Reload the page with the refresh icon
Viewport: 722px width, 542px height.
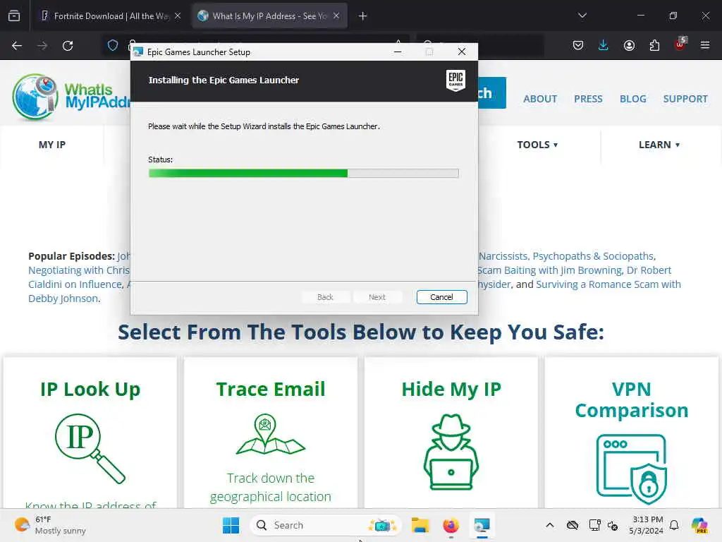tap(68, 46)
